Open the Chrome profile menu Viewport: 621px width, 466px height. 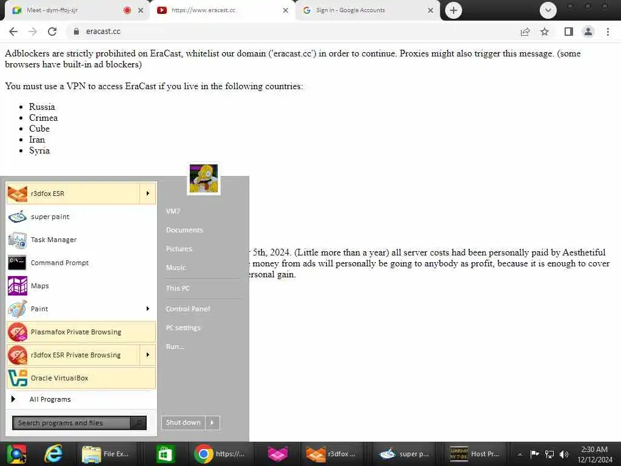(x=588, y=32)
